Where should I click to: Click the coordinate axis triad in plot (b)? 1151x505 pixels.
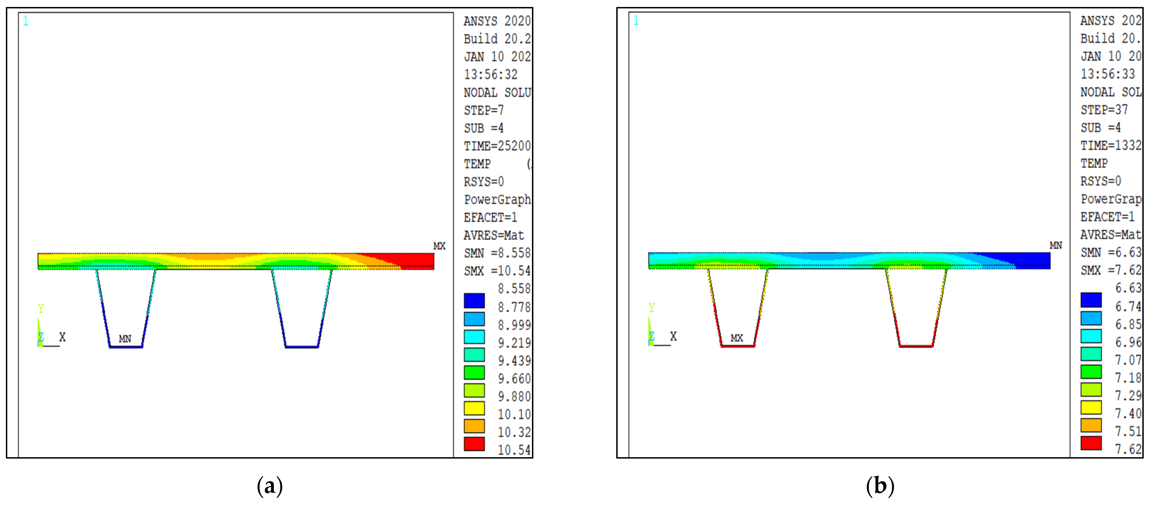click(x=663, y=325)
